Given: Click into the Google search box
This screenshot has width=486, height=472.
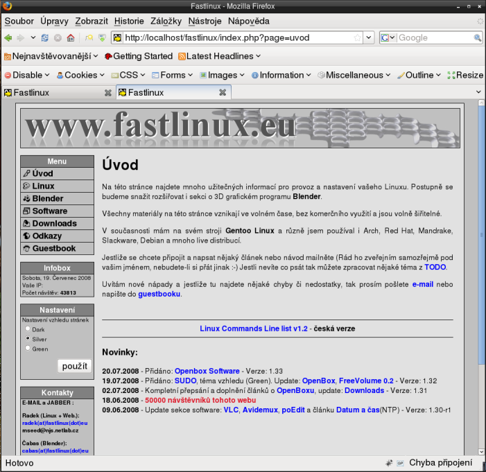Looking at the screenshot, I should coord(435,38).
